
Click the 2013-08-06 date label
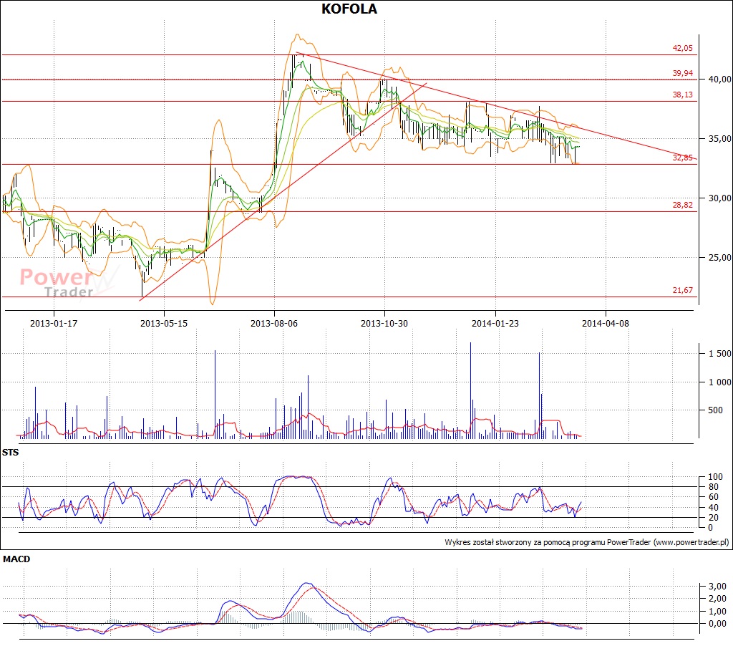tap(274, 323)
